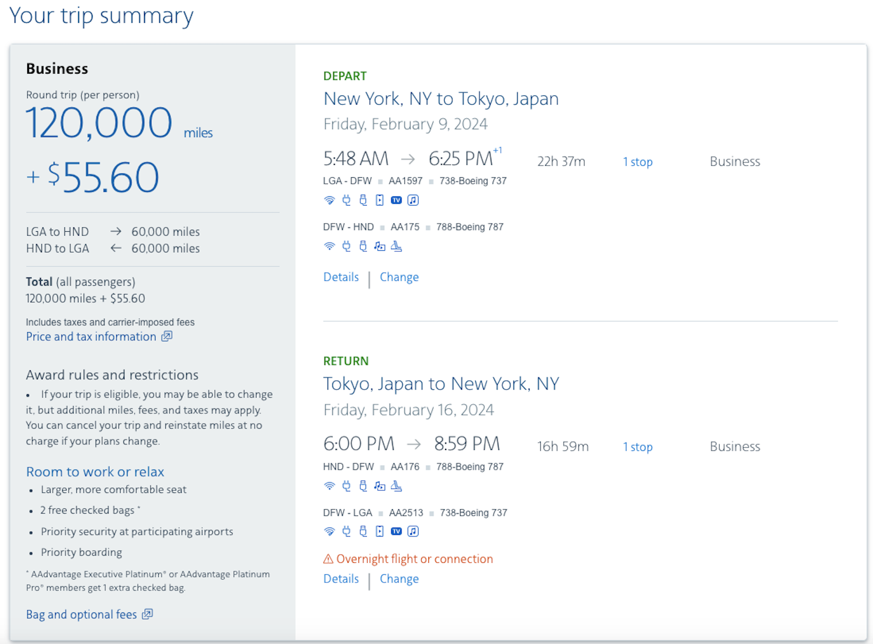Screen dimensions: 873x644
Task: Click the power outlet icon for AA176
Action: click(346, 486)
